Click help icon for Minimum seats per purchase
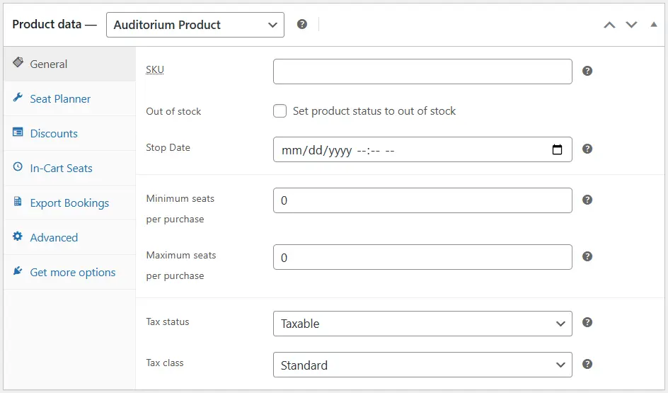 [587, 200]
